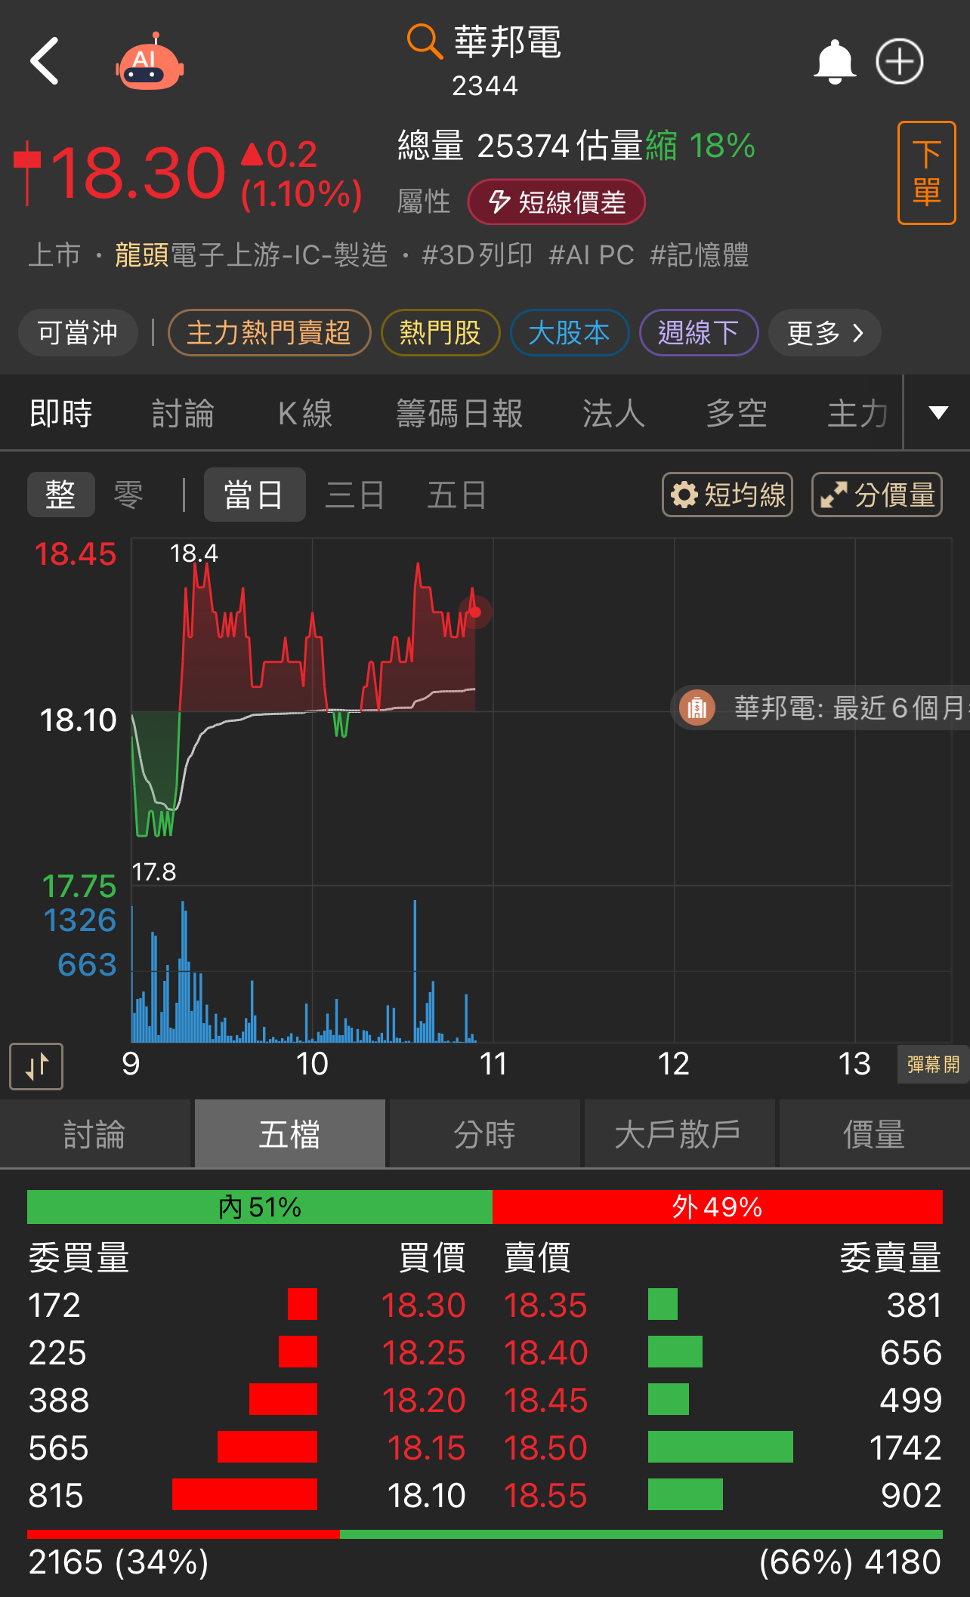
Task: Select 五日 chart range
Action: (457, 495)
